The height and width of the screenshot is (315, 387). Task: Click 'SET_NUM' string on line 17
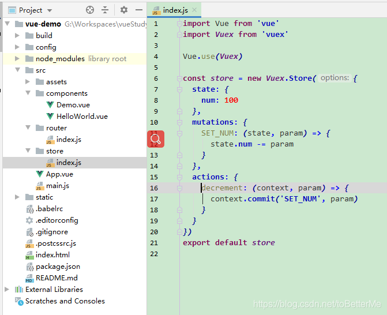[x=300, y=198]
